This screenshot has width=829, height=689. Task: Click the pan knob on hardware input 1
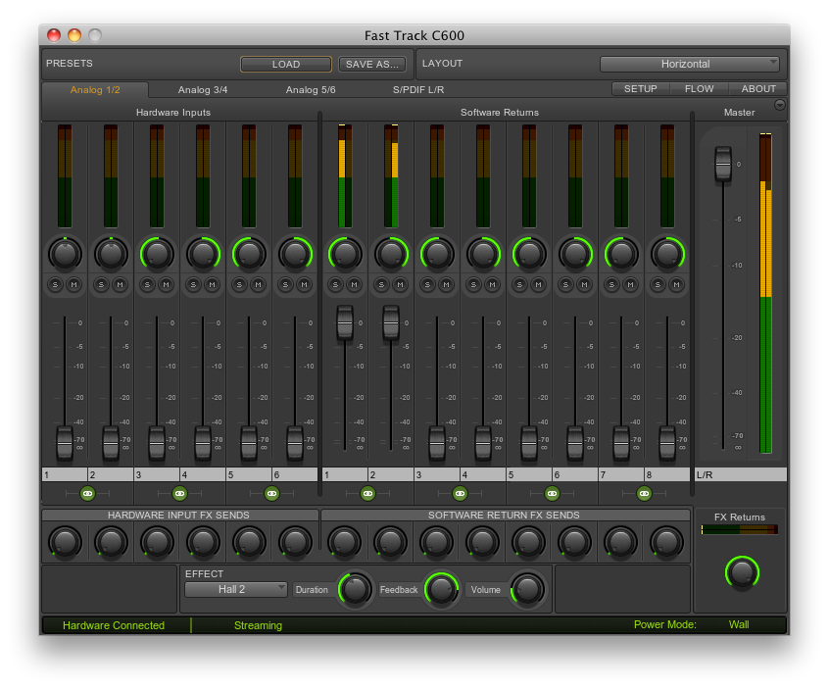coord(65,255)
